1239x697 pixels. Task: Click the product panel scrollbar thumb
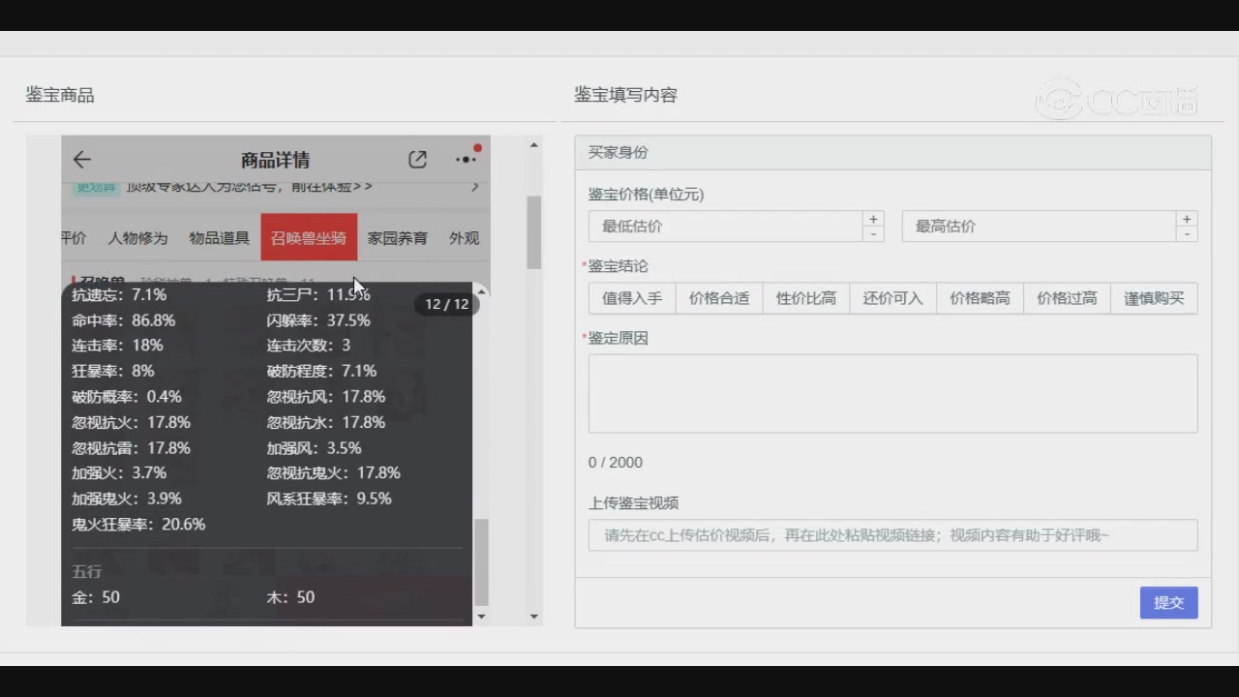pyautogui.click(x=534, y=232)
